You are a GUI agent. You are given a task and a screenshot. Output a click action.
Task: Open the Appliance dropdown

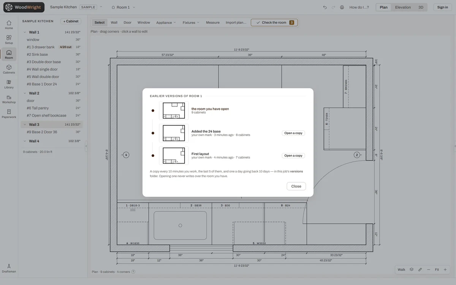(x=166, y=22)
